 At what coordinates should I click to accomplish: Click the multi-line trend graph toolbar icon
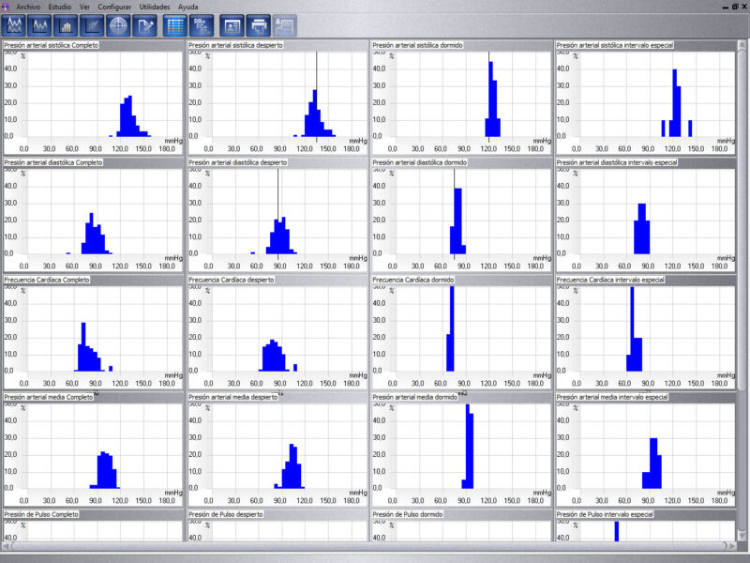pyautogui.click(x=14, y=25)
